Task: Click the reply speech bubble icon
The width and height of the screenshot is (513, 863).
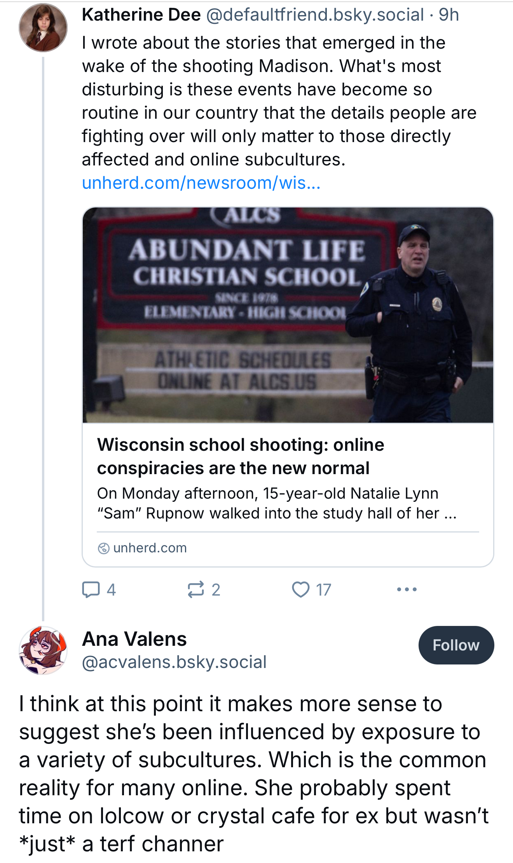Action: pos(91,589)
